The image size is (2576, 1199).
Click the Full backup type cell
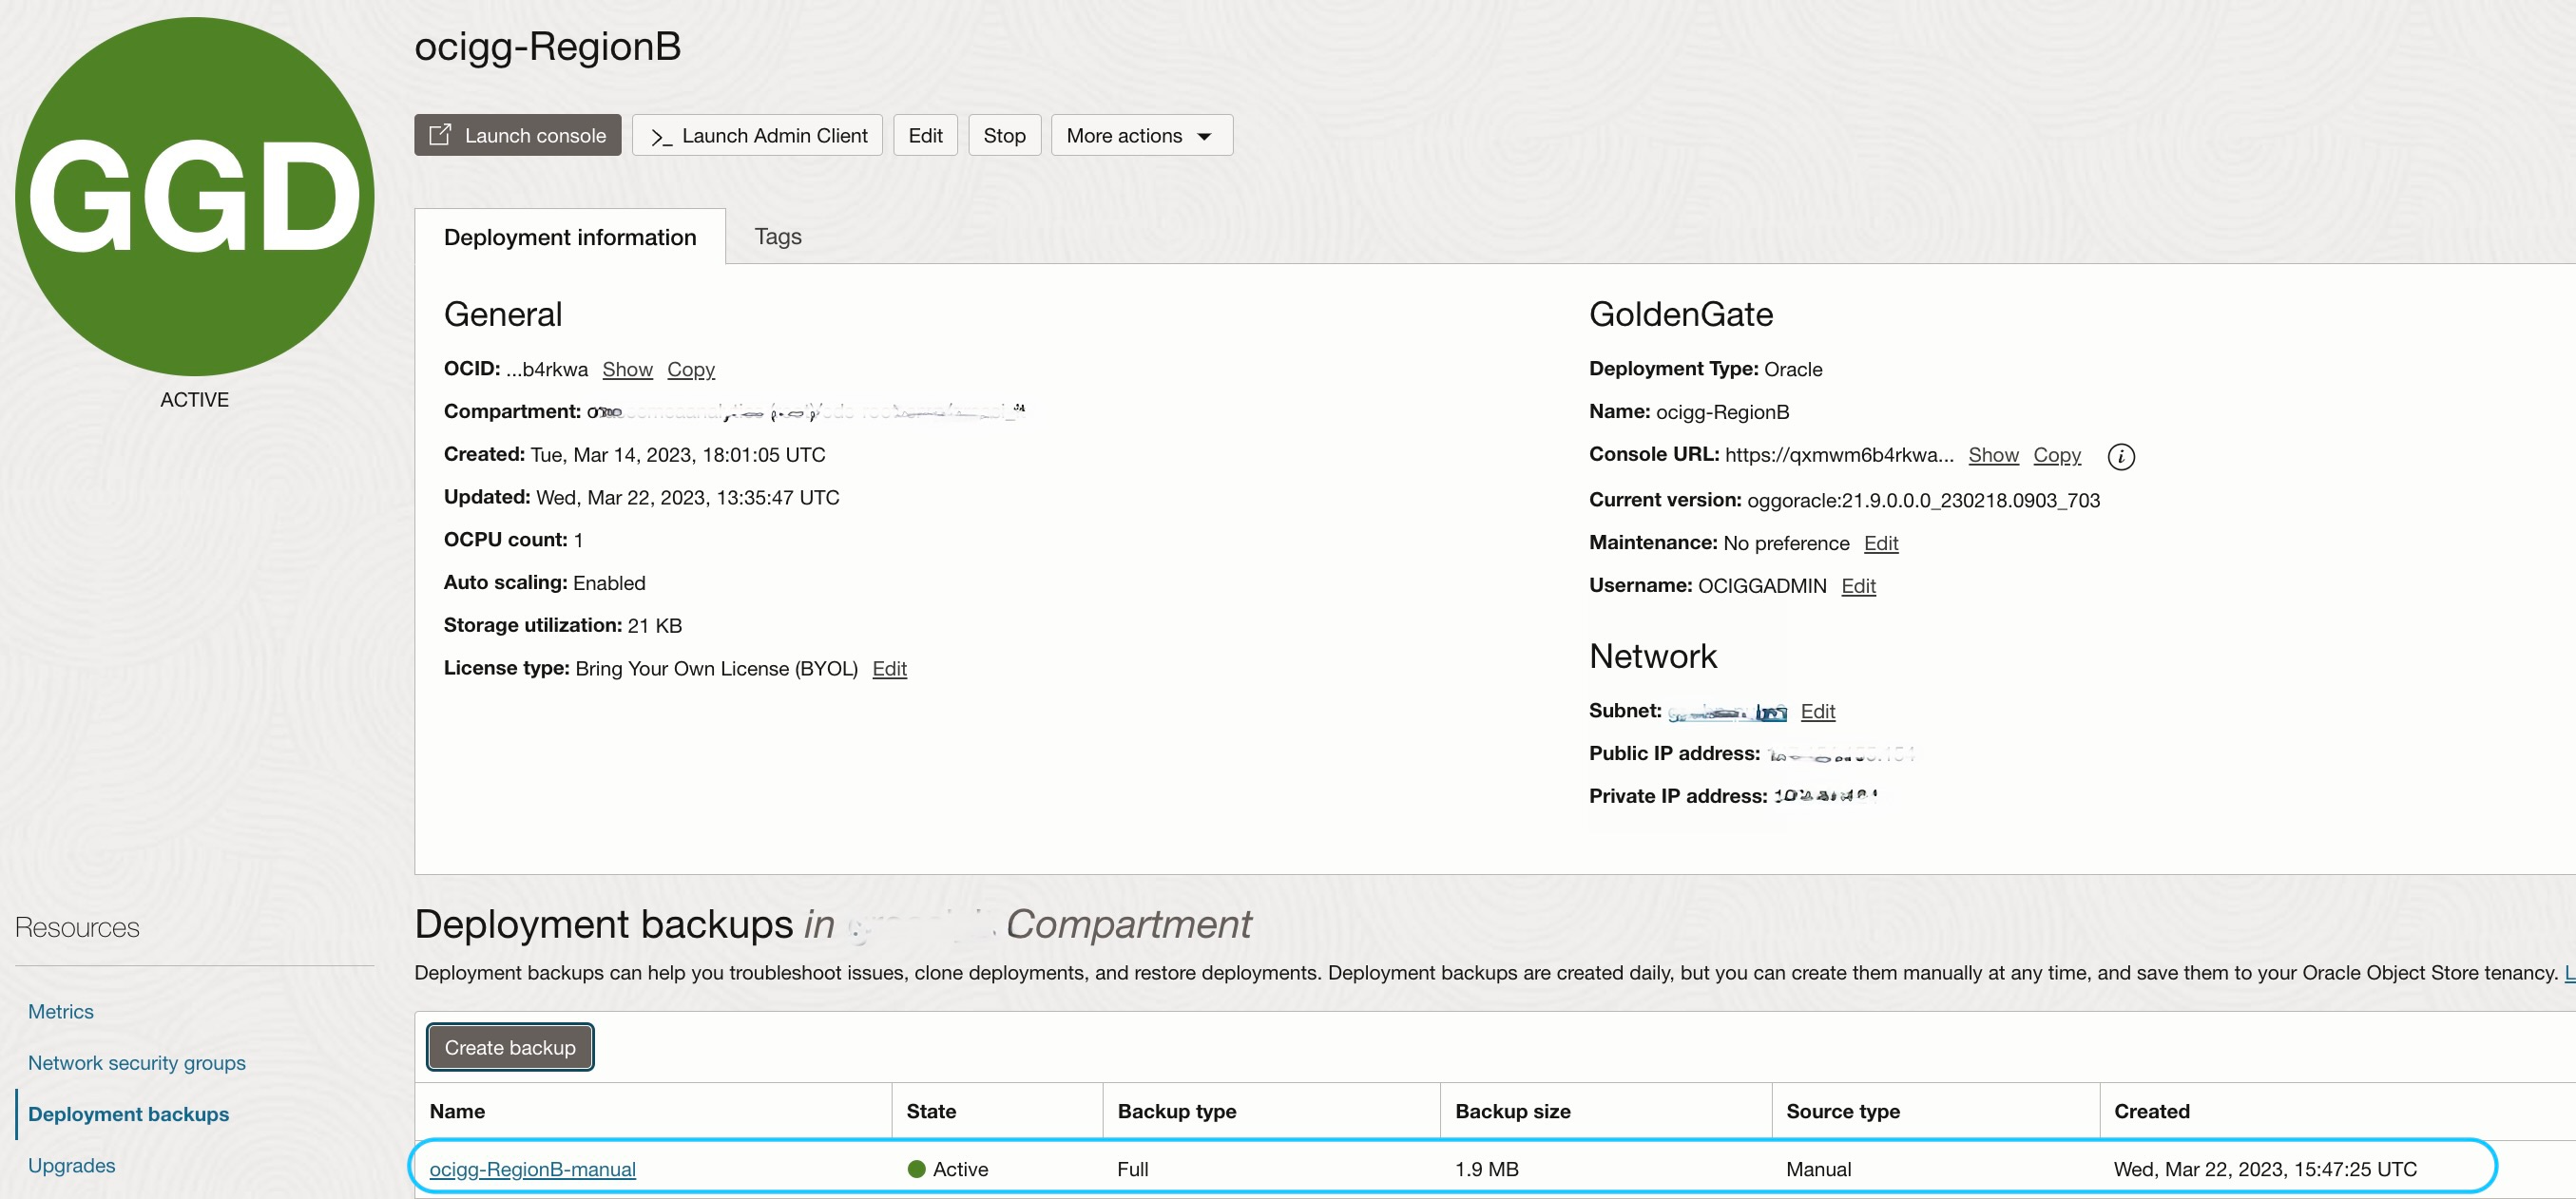(x=1132, y=1169)
